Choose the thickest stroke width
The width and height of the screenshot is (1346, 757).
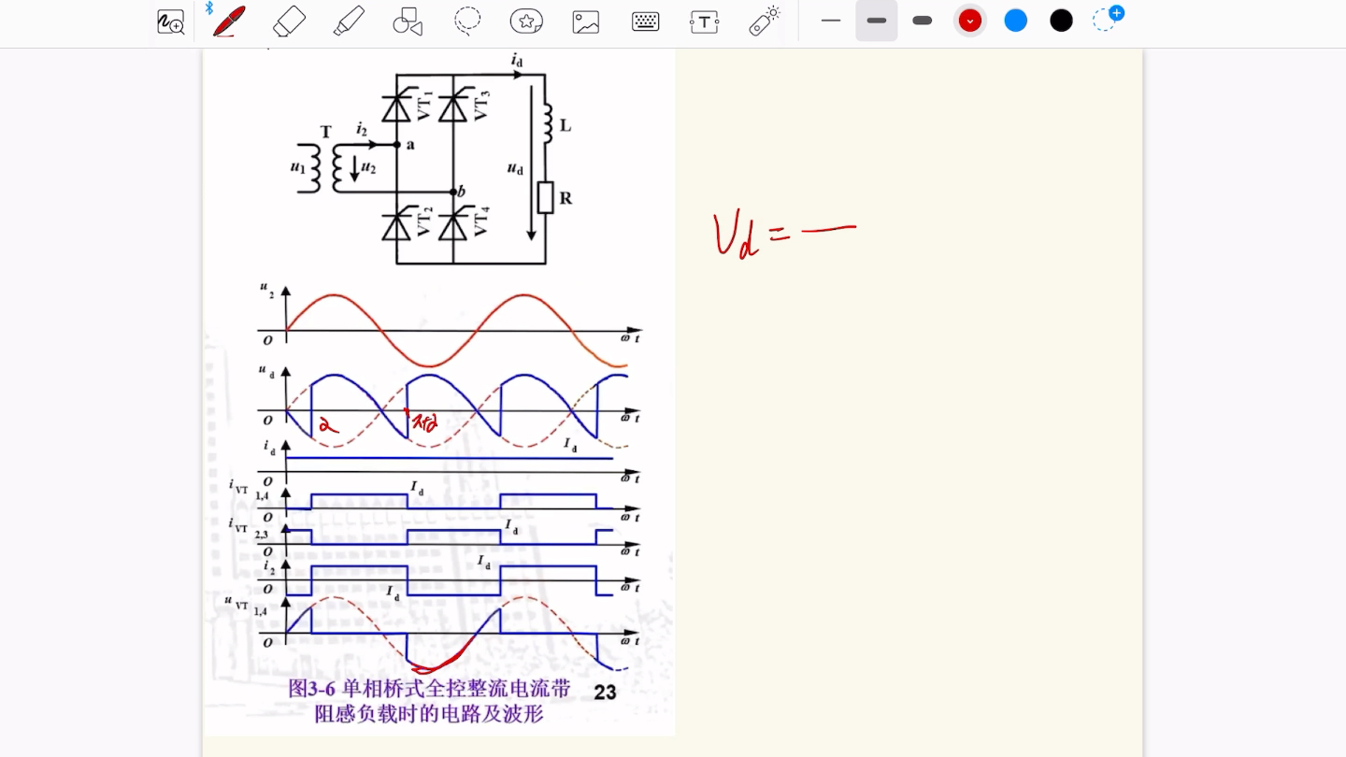coord(923,21)
